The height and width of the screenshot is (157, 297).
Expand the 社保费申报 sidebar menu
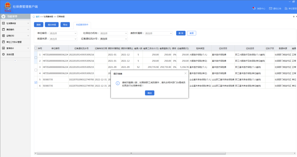coord(15,23)
